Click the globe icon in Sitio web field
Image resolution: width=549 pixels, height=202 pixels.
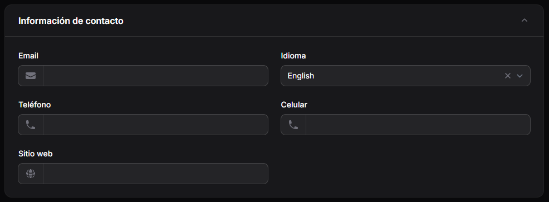(31, 174)
